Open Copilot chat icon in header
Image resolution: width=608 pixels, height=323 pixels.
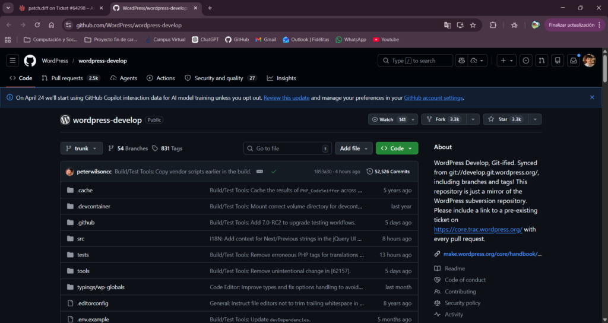pos(461,61)
